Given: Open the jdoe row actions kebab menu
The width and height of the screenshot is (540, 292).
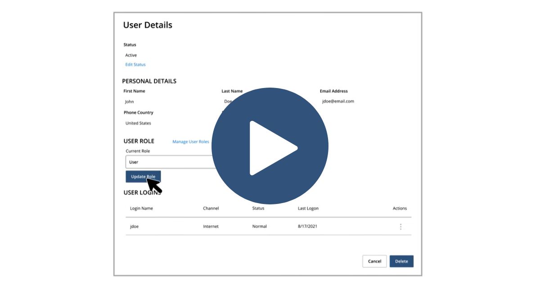Looking at the screenshot, I should point(400,226).
